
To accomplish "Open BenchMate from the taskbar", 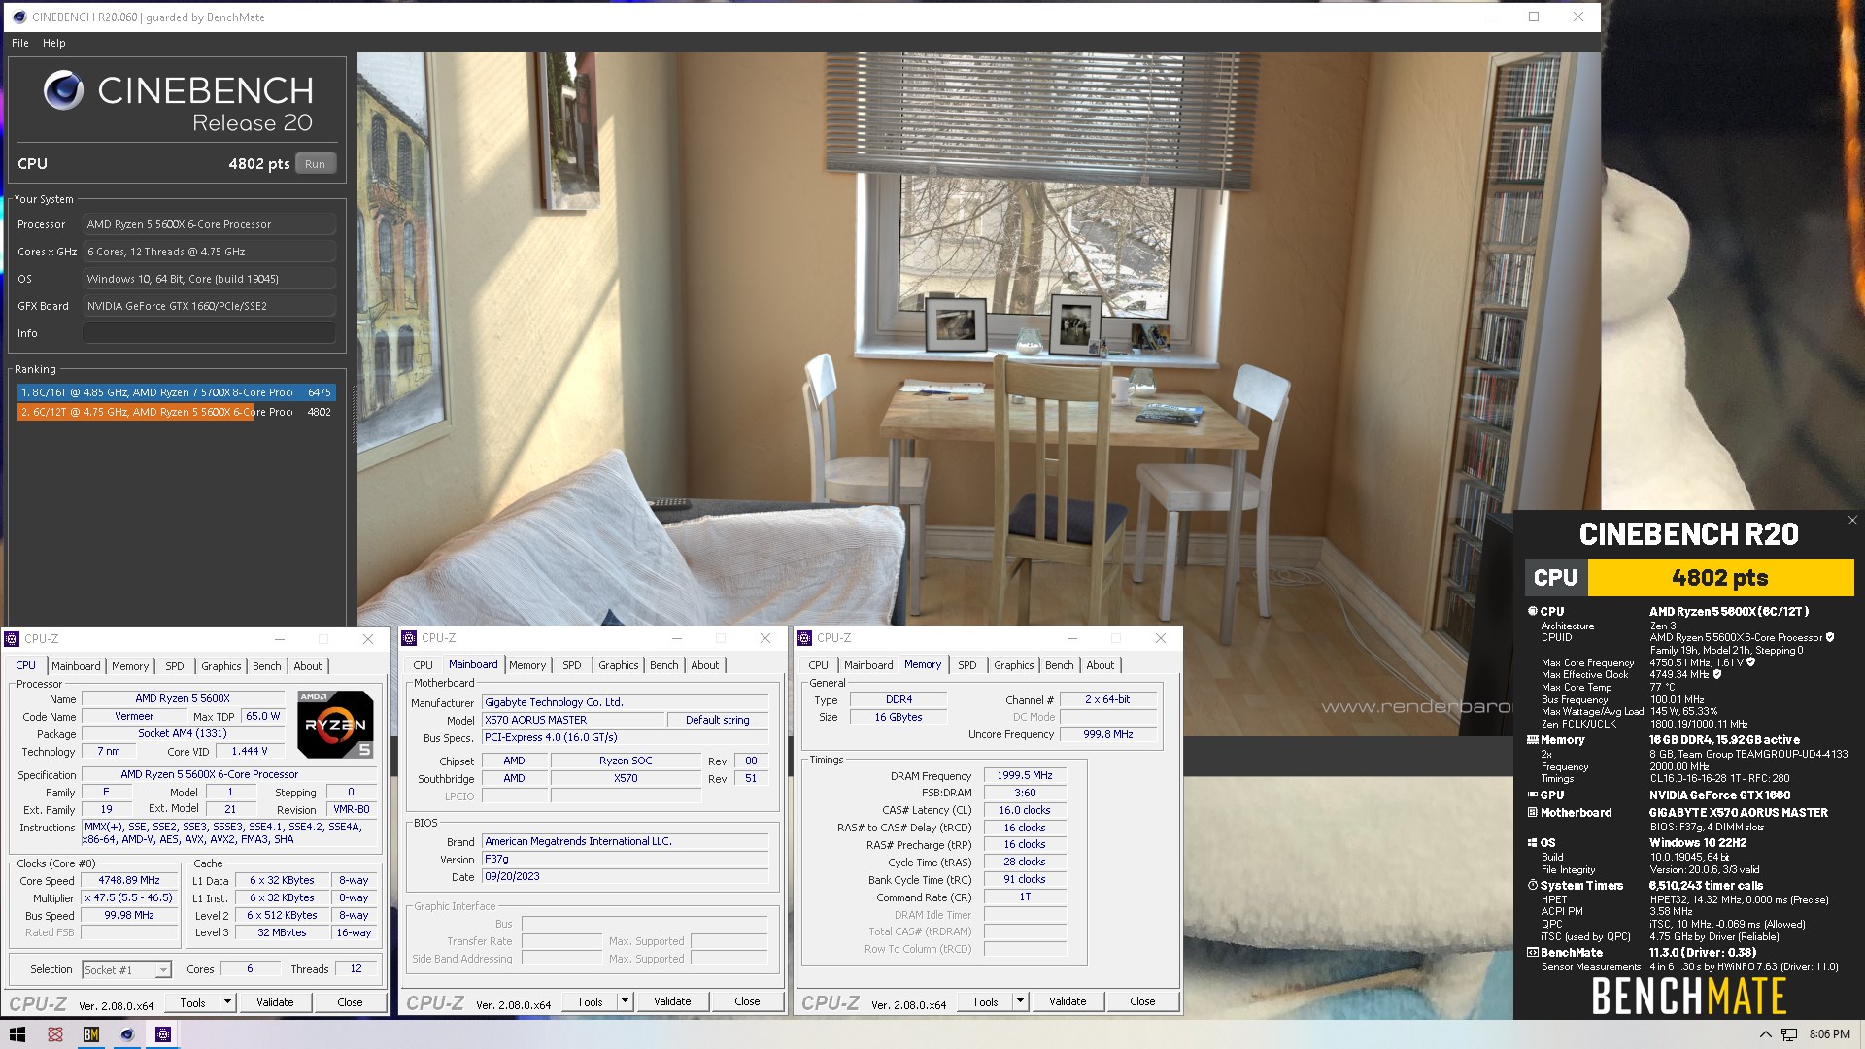I will (x=91, y=1034).
